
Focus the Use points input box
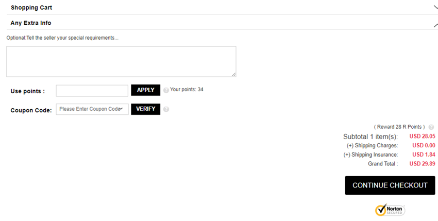pyautogui.click(x=92, y=91)
